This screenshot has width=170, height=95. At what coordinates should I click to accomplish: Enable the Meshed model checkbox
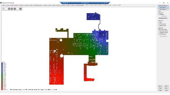[x=159, y=26]
